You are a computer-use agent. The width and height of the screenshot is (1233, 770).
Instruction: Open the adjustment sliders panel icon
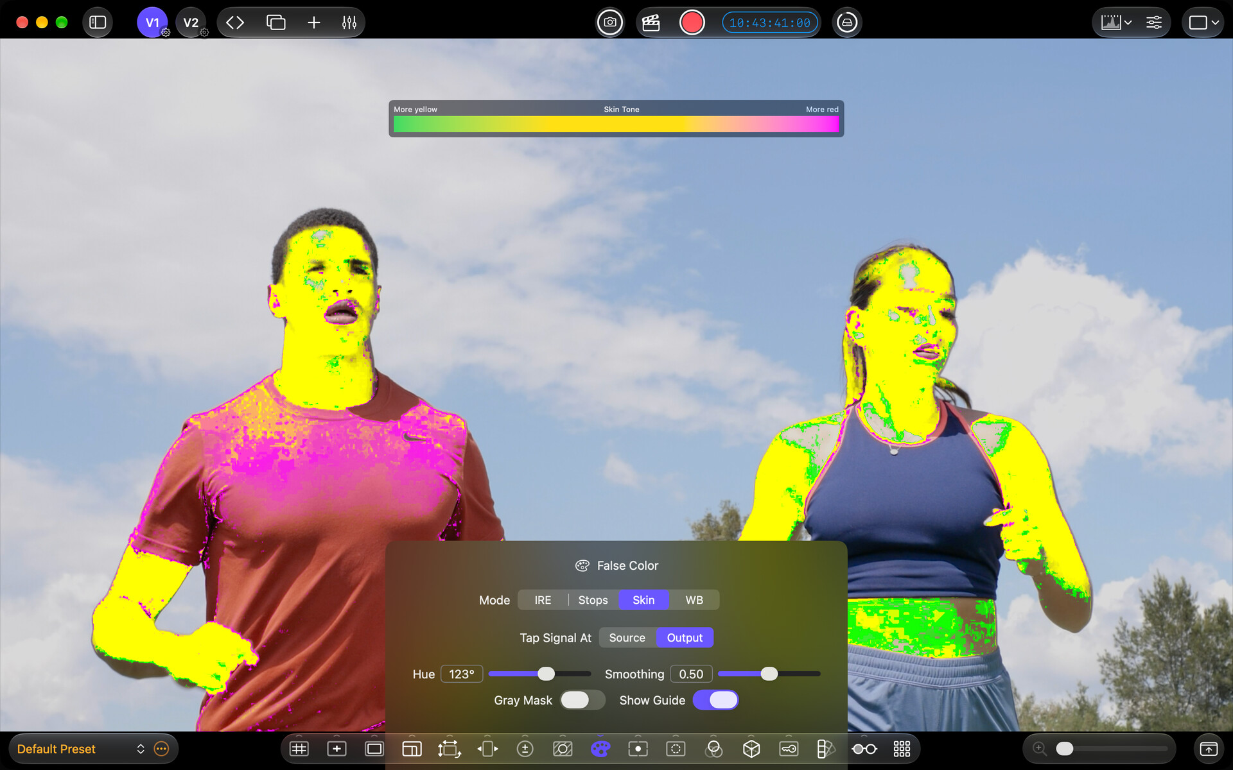[1154, 22]
